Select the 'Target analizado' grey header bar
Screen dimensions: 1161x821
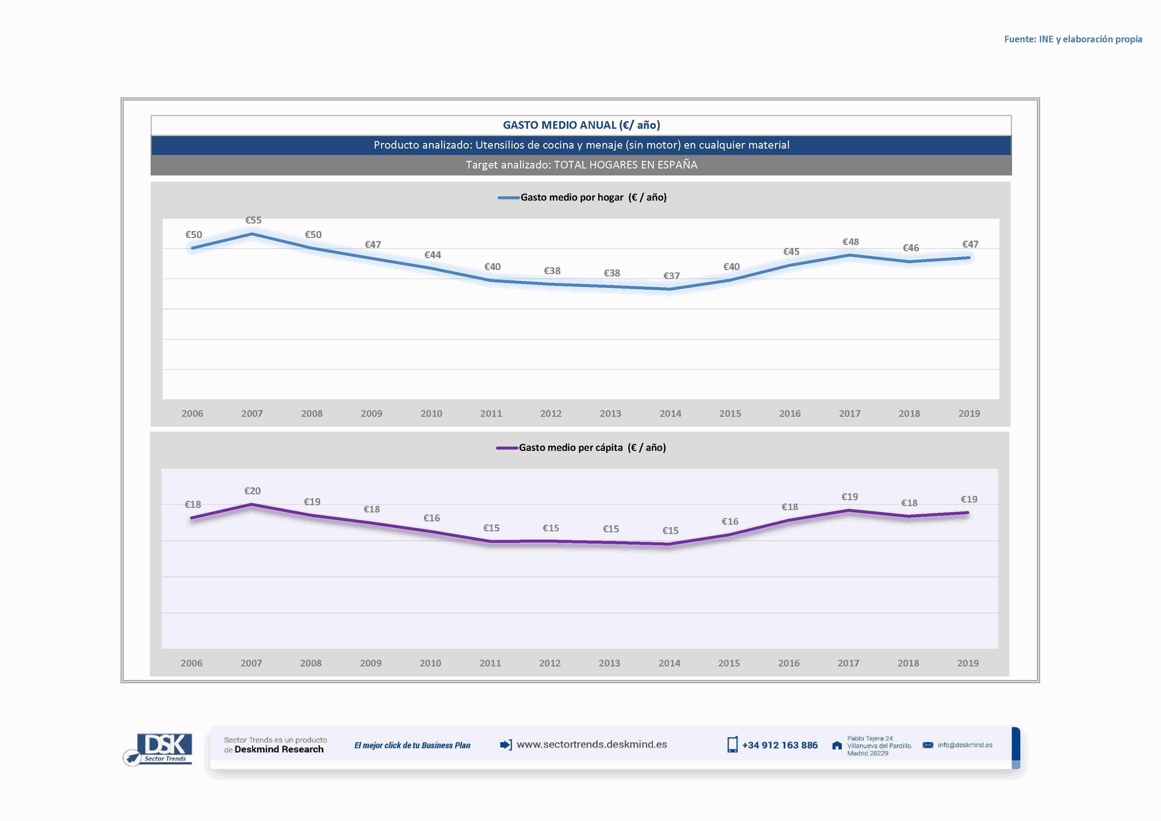pyautogui.click(x=581, y=165)
